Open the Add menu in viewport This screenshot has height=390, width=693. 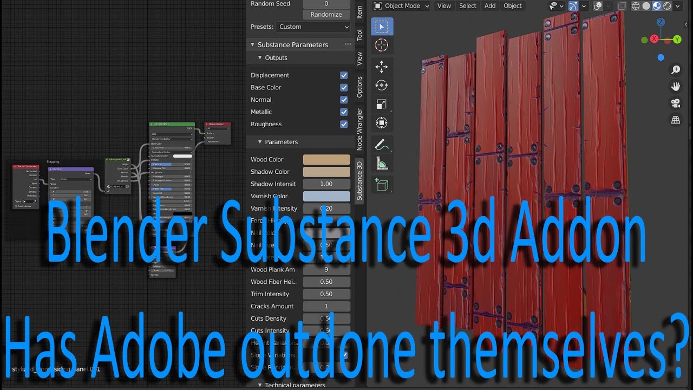490,6
